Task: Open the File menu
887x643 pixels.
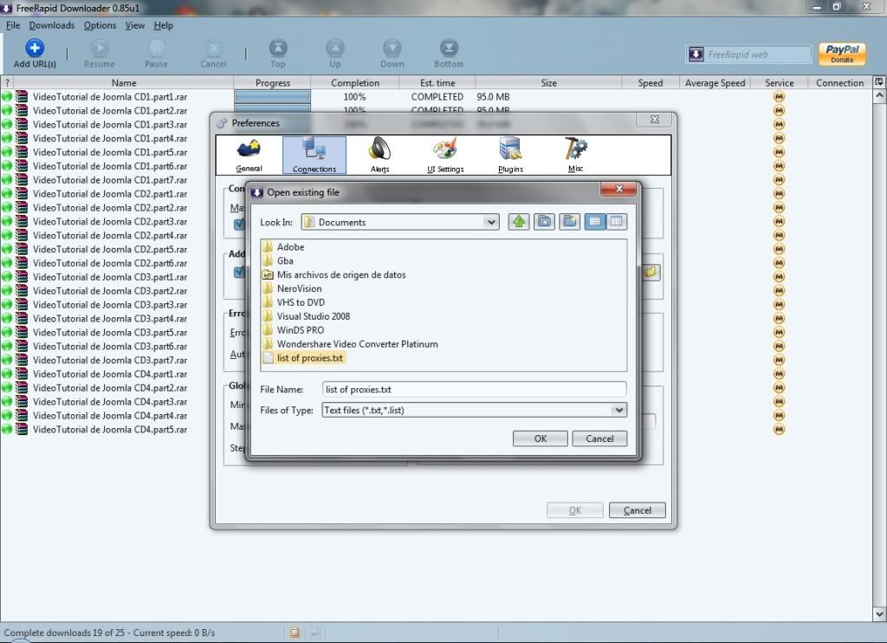Action: [13, 25]
